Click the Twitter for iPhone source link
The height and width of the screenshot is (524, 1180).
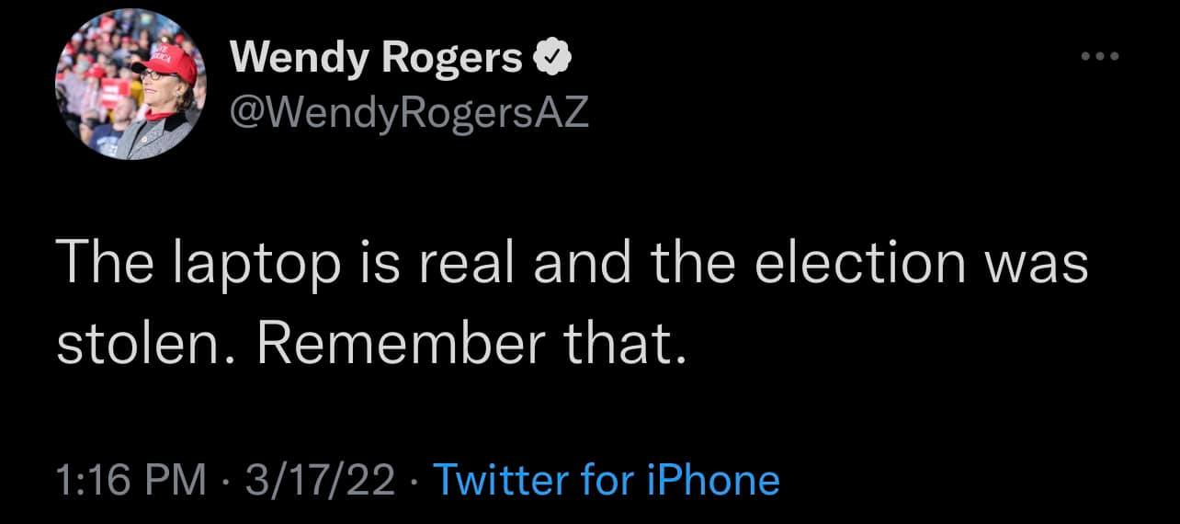[x=605, y=480]
